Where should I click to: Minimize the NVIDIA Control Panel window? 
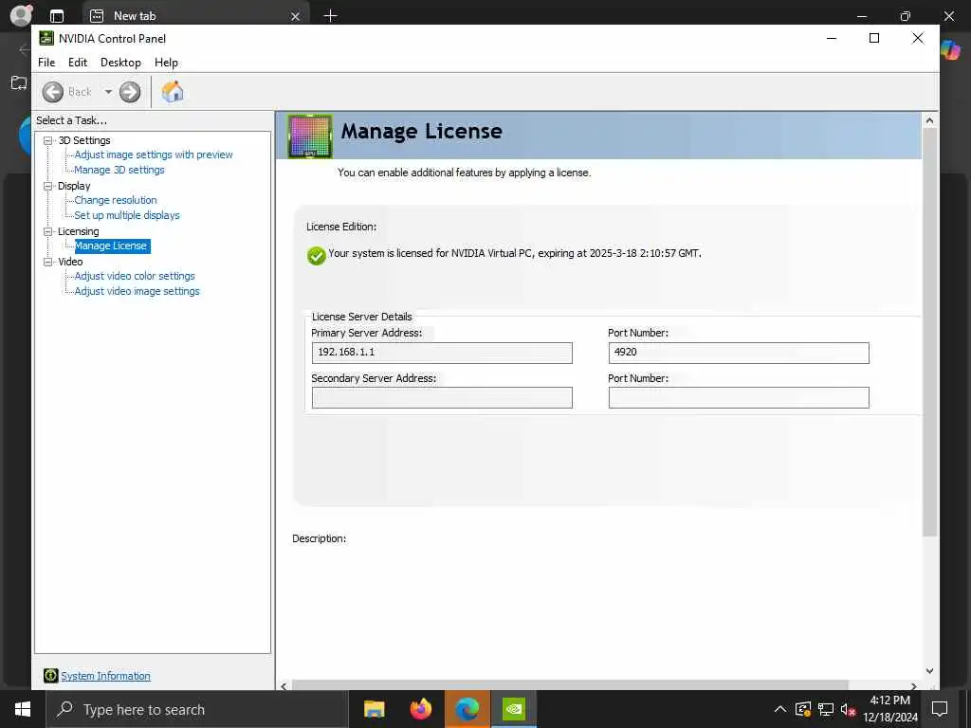point(832,38)
